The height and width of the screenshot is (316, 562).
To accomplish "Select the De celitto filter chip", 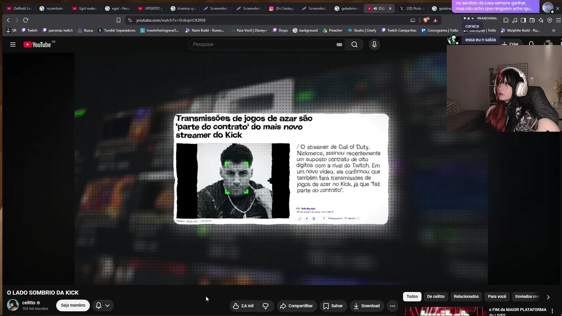I will coord(436,297).
